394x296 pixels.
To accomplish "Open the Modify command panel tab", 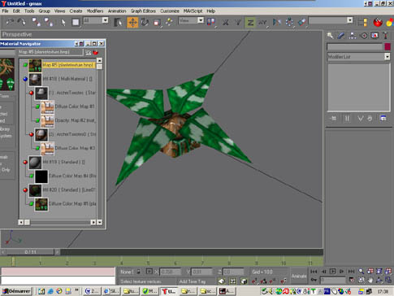I will (341, 35).
